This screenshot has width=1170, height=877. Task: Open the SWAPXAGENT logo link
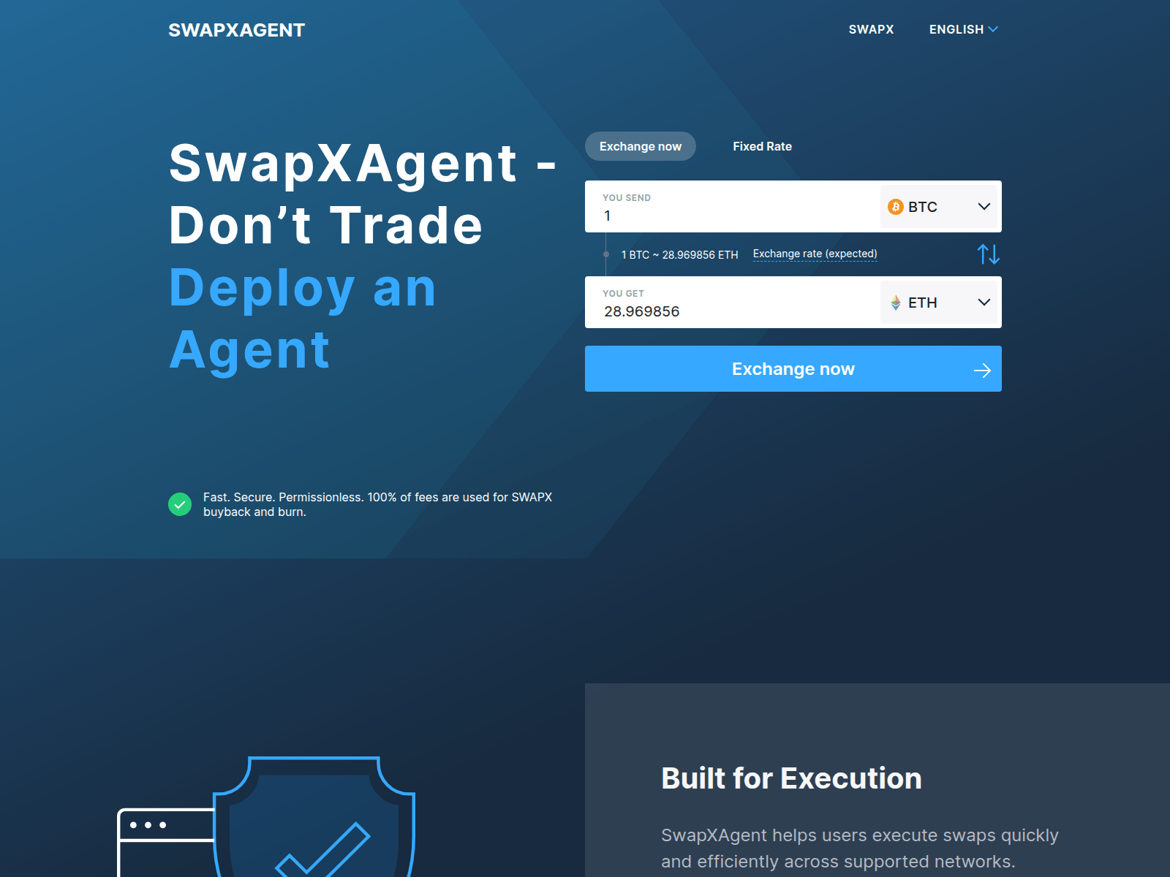click(236, 30)
